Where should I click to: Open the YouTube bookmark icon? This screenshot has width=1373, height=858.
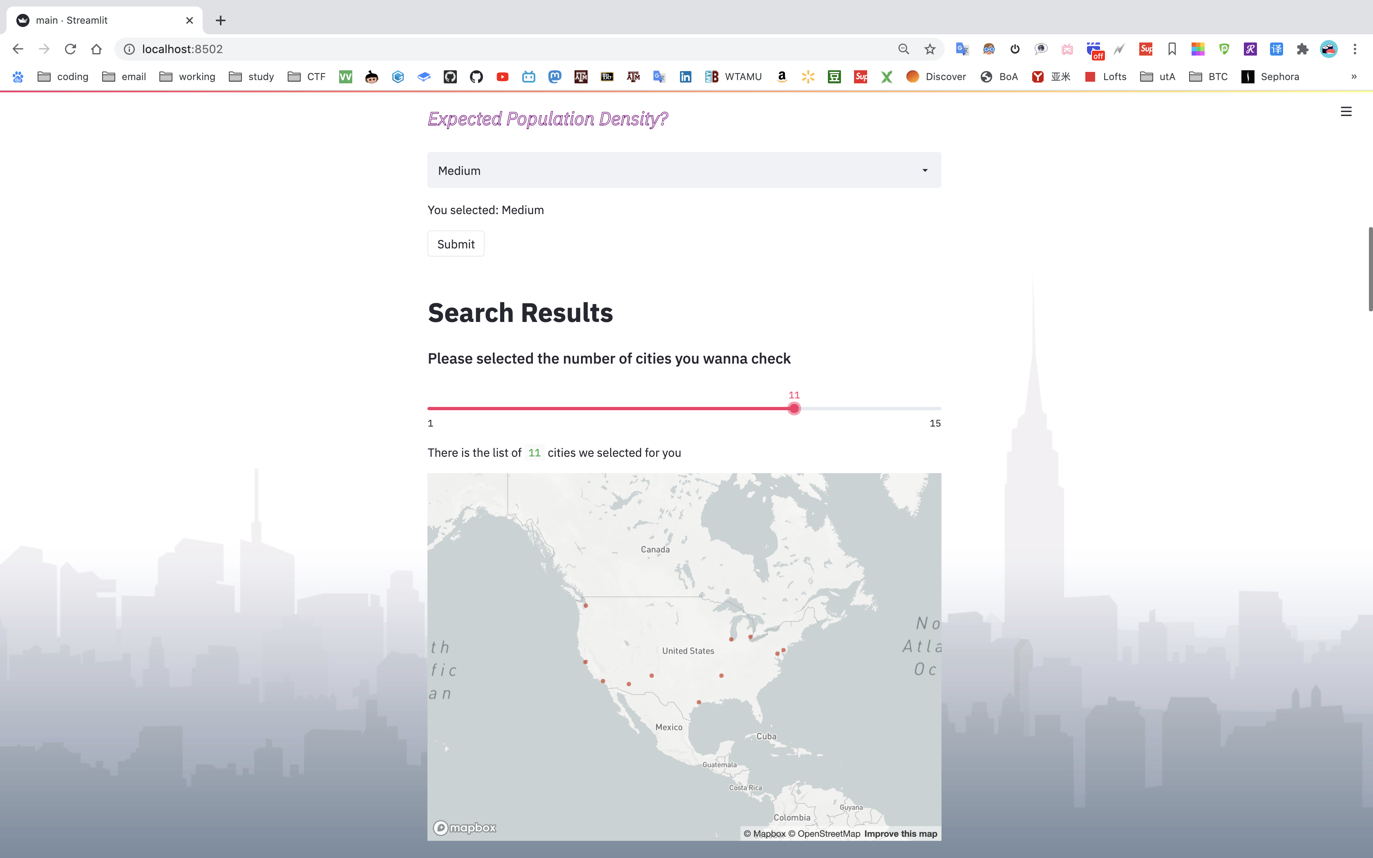[502, 77]
